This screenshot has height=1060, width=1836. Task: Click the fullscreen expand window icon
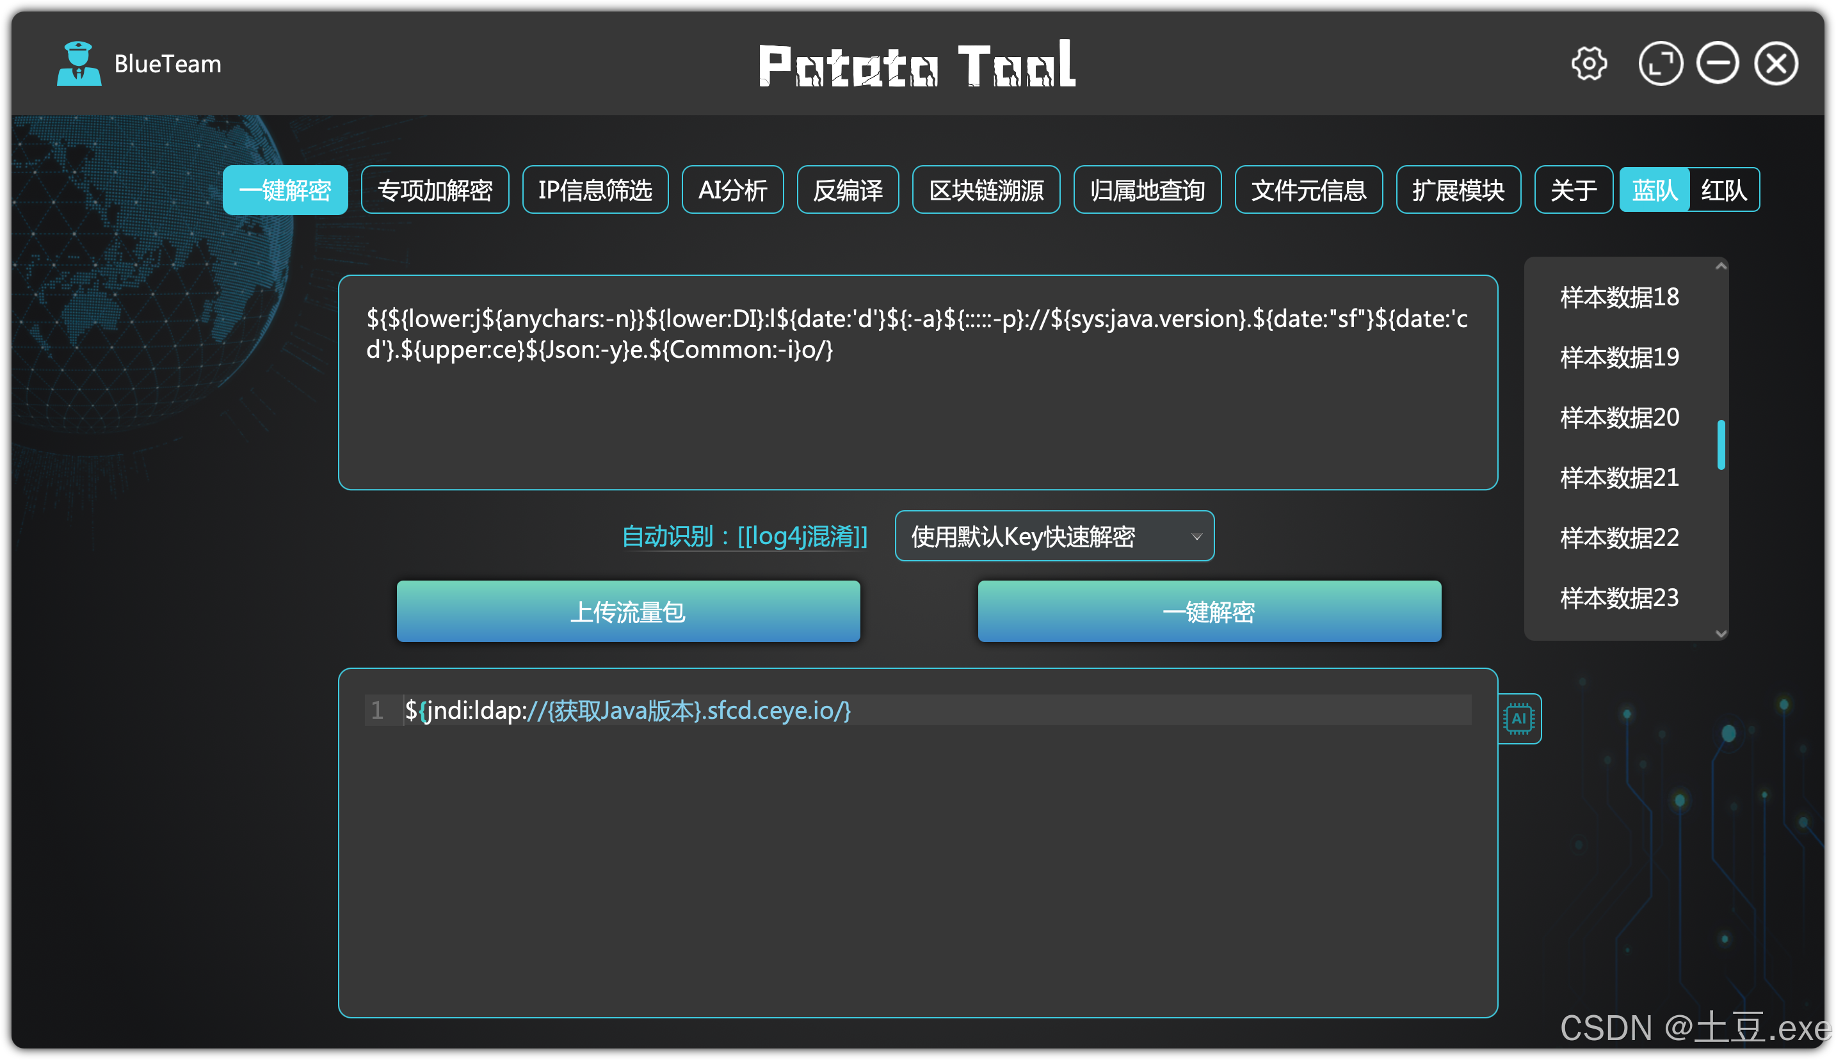click(1660, 64)
